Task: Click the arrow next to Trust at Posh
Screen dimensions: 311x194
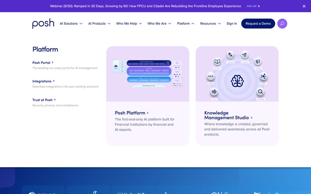Action: tap(55, 100)
